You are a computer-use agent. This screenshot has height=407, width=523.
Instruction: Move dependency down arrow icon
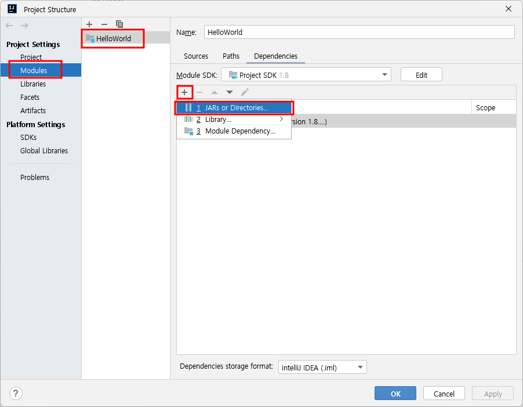(x=230, y=92)
